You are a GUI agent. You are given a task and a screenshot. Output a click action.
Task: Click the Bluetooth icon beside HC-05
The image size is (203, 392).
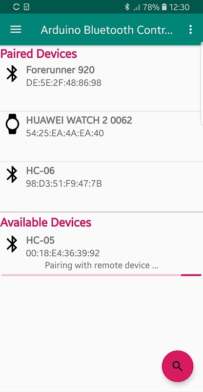pyautogui.click(x=12, y=244)
